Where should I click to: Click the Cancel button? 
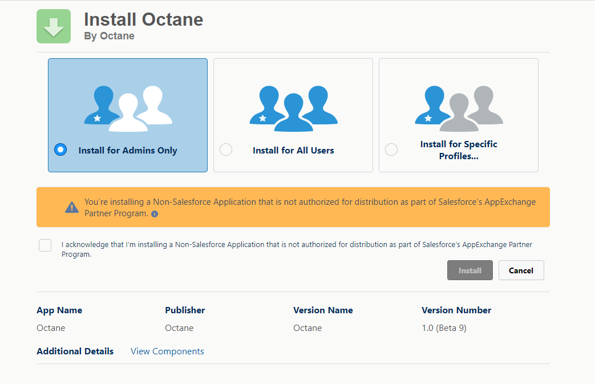pyautogui.click(x=521, y=270)
